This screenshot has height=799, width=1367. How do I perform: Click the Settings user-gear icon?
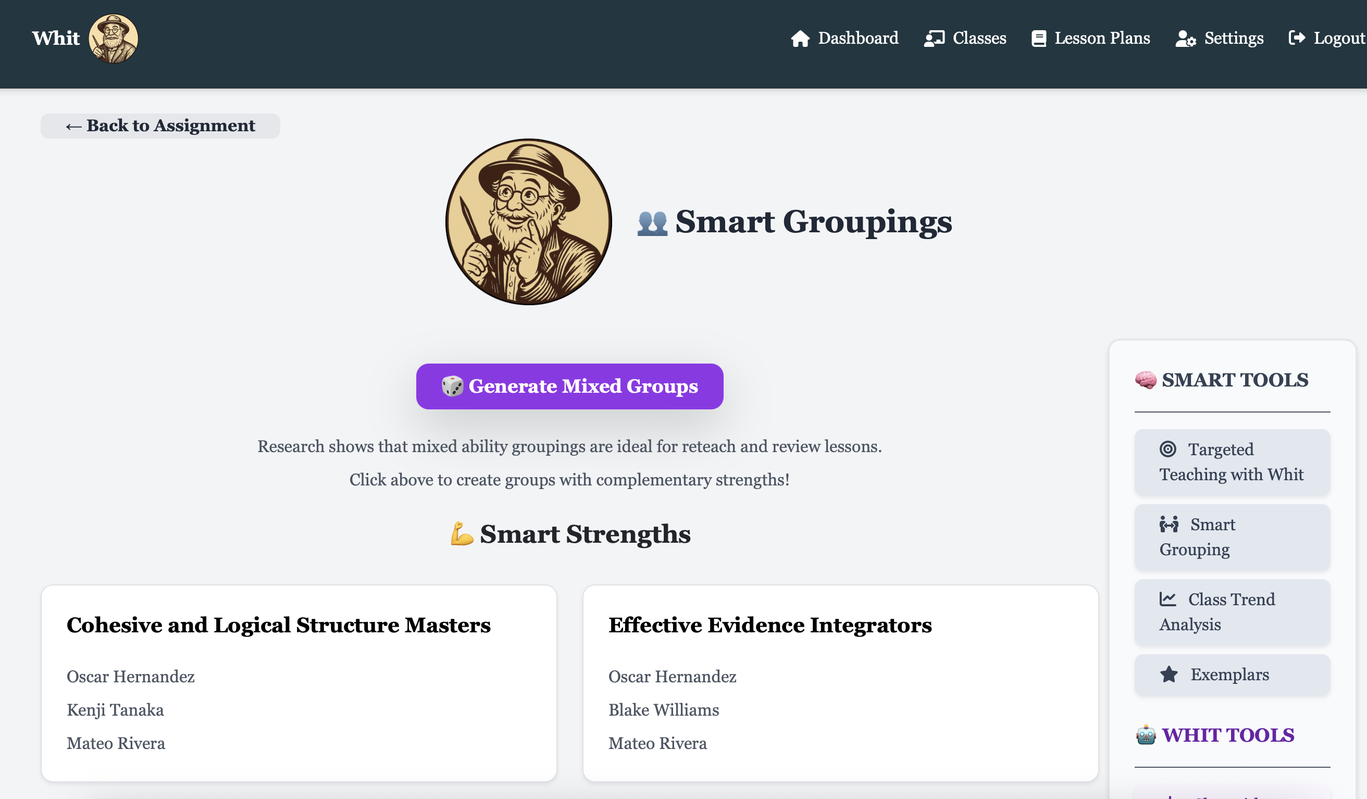click(x=1185, y=39)
